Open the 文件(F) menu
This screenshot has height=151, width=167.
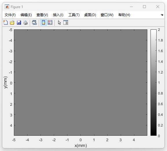pyautogui.click(x=10, y=15)
